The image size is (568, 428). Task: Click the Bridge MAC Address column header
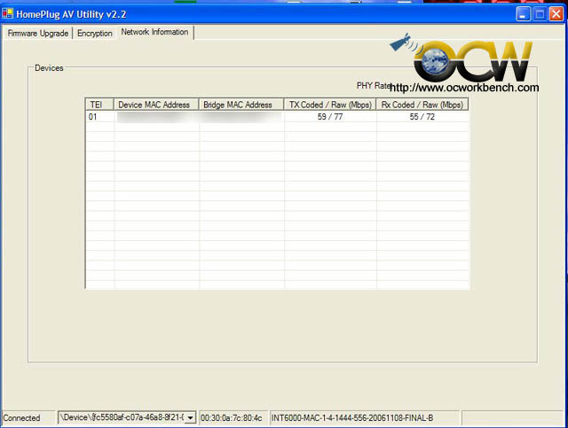[x=241, y=105]
